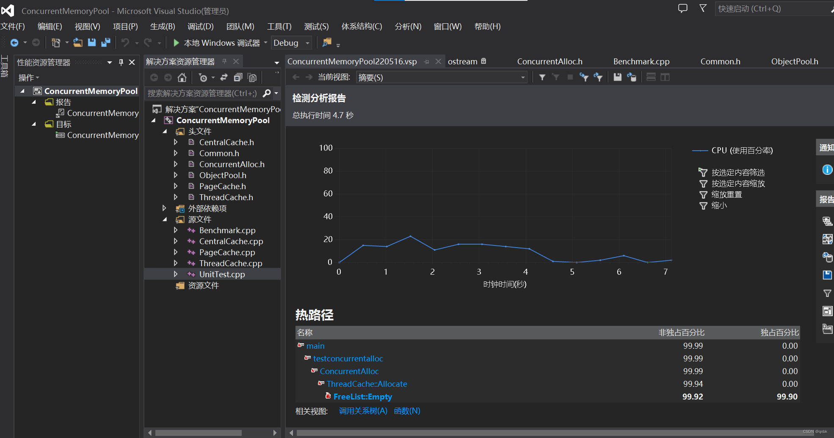Expand the Benchmark.cpp tree node
The width and height of the screenshot is (834, 438).
(x=176, y=230)
